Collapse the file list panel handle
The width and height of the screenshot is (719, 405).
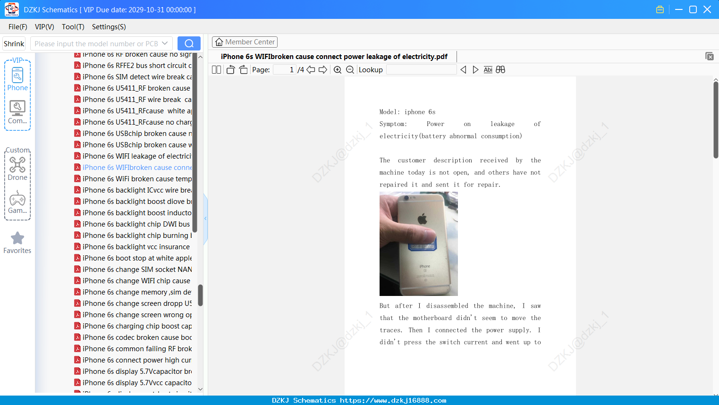coord(205,219)
